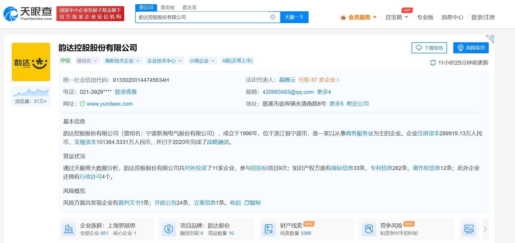Image resolution: width=515 pixels, height=243 pixels.
Task: Click the checklist-search icon in last card
Action: click(x=469, y=229)
